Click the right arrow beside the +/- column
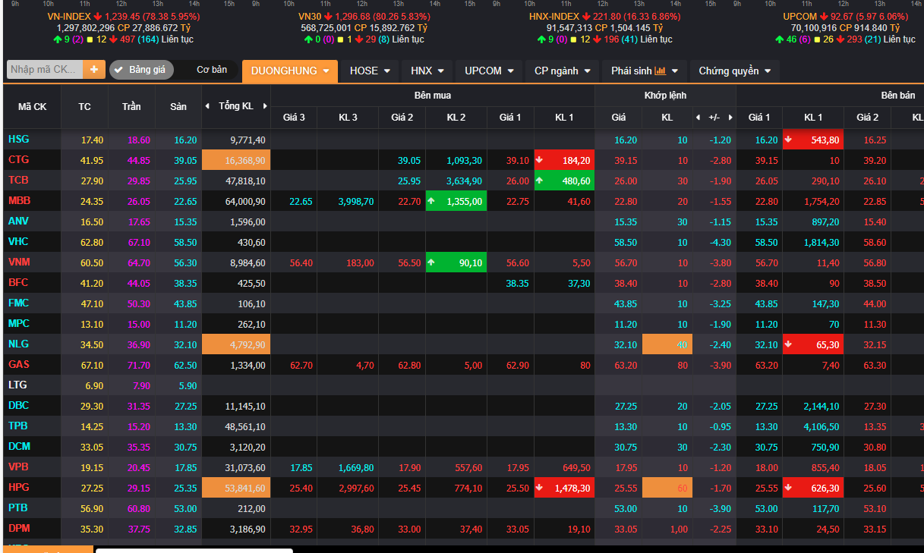Image resolution: width=924 pixels, height=553 pixels. 730,118
